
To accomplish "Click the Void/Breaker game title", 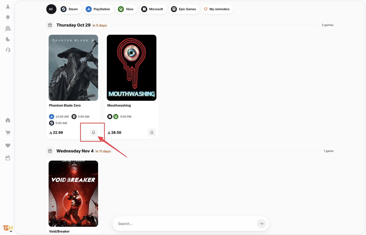I will point(59,231).
